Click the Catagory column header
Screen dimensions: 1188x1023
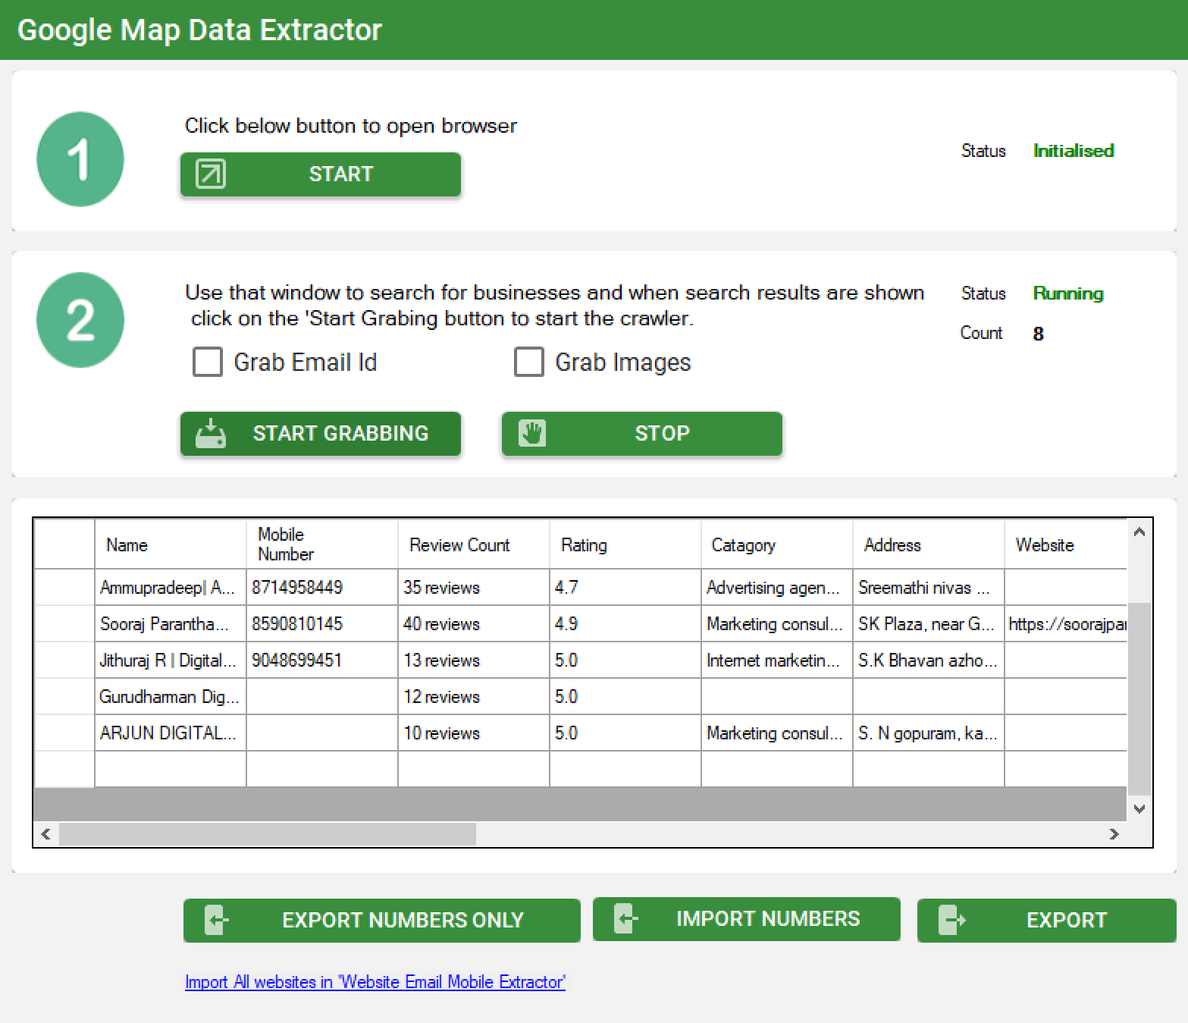[777, 544]
